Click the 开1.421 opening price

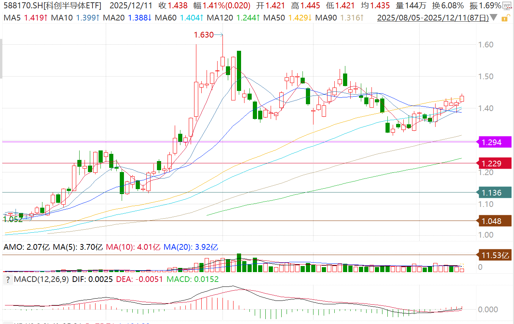[271, 6]
